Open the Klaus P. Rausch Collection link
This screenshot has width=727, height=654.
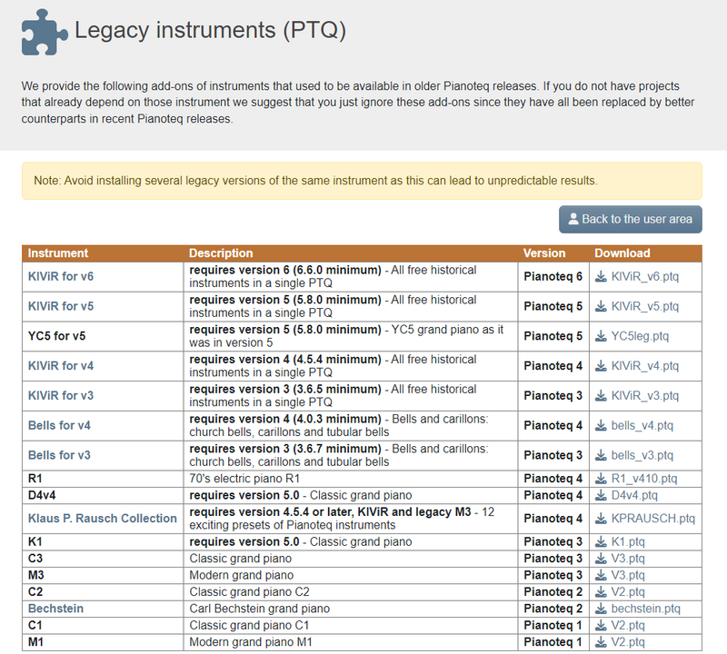click(x=103, y=519)
